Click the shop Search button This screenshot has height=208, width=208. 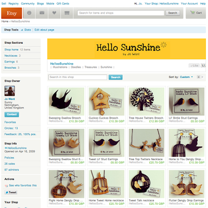point(115,77)
